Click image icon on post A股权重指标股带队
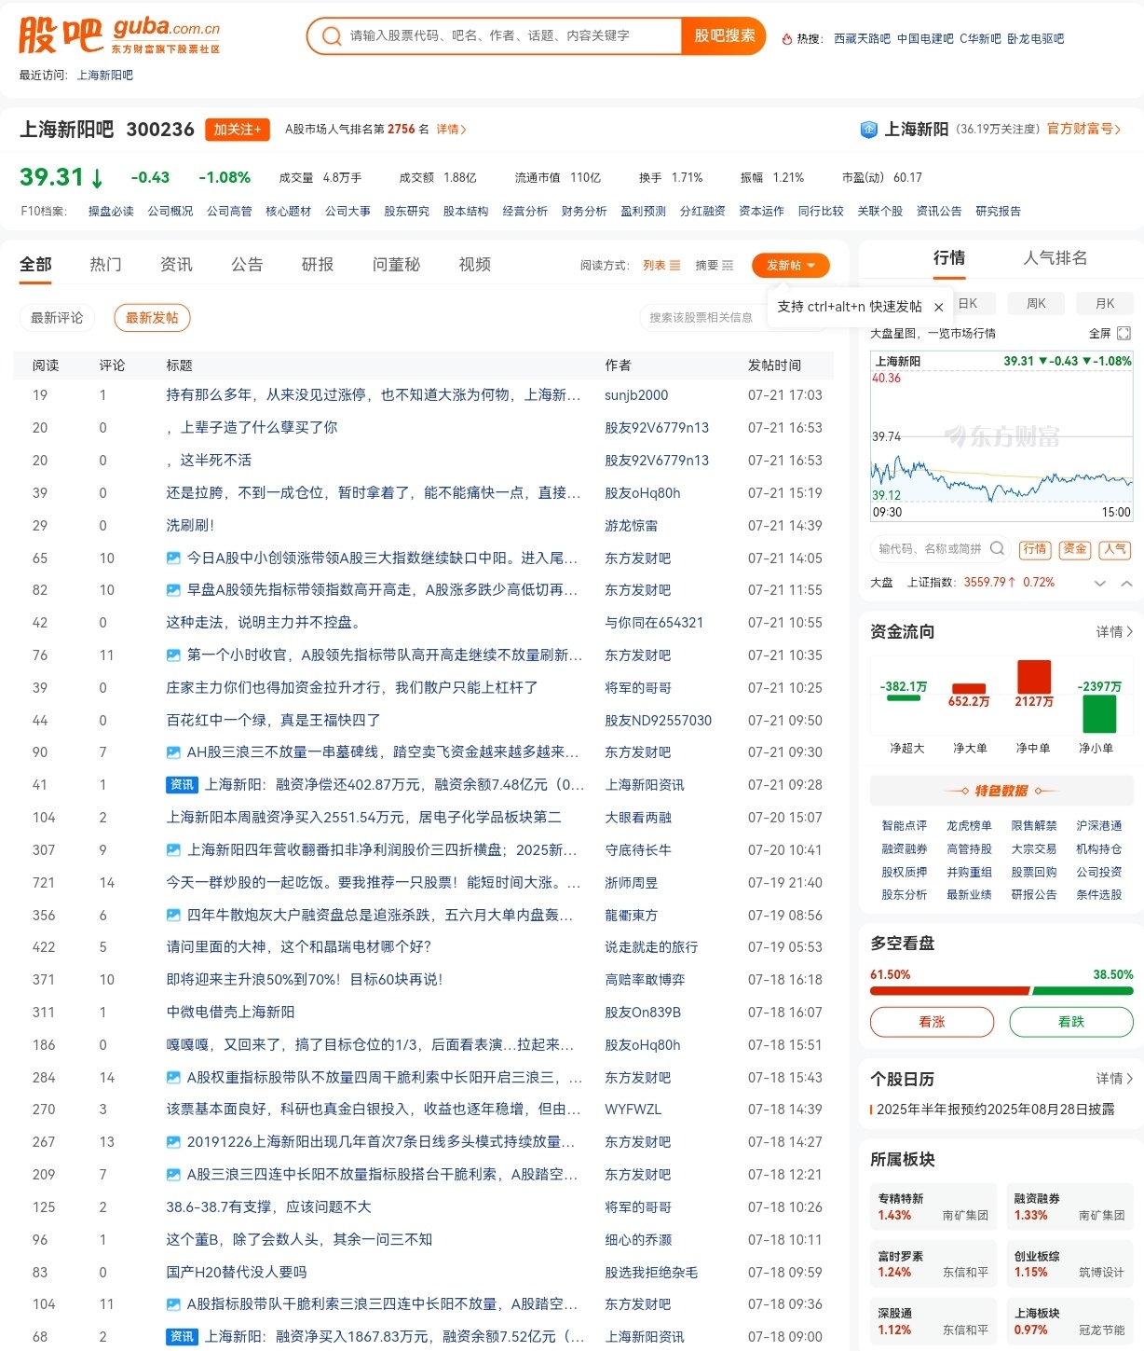Image resolution: width=1144 pixels, height=1351 pixels. pyautogui.click(x=173, y=1078)
